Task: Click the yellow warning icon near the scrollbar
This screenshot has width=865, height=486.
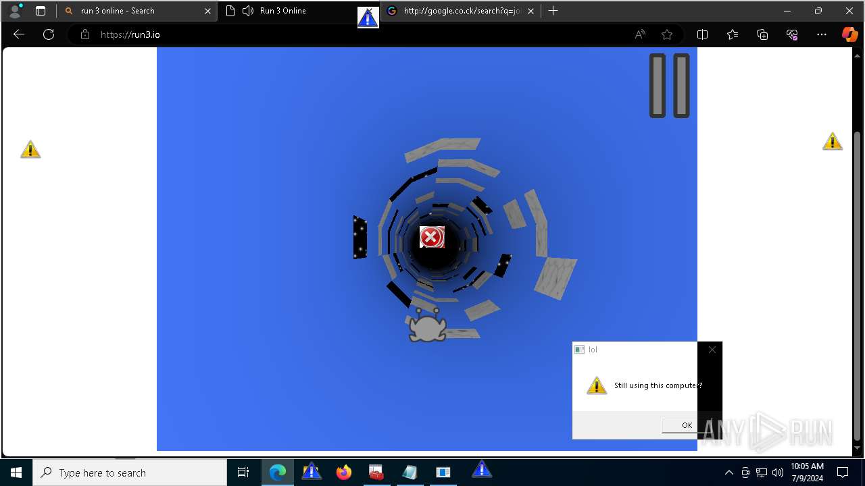Action: (833, 141)
